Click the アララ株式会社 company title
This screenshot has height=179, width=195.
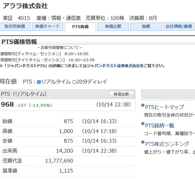pos(25,6)
